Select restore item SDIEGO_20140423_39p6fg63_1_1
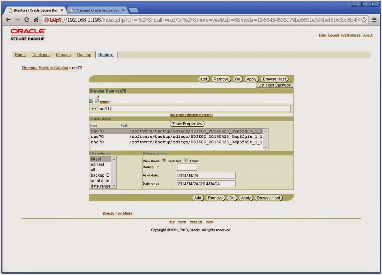This screenshot has width=382, height=275. tap(176, 131)
